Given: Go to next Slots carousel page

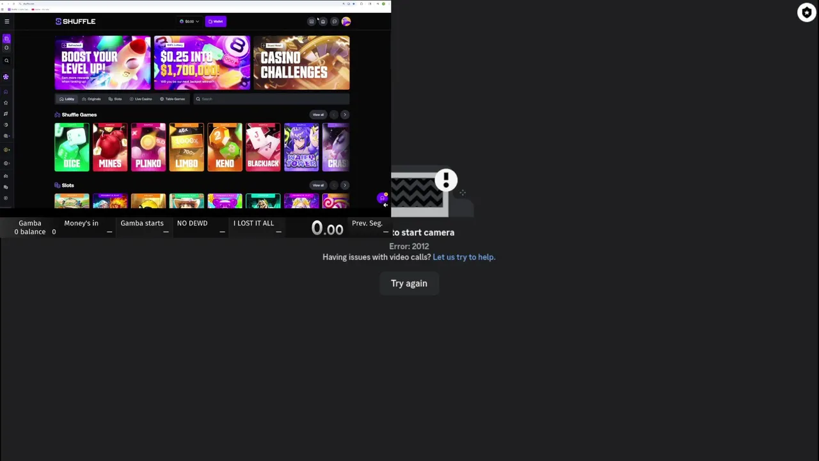Looking at the screenshot, I should click(345, 185).
